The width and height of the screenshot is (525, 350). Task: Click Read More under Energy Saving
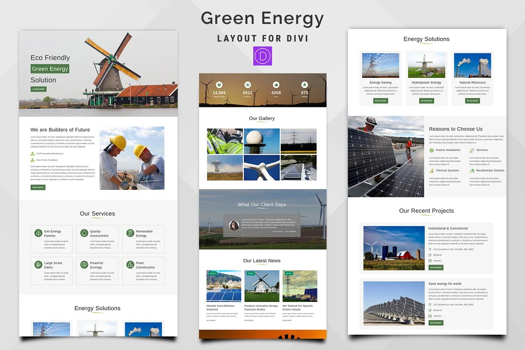pos(381,101)
